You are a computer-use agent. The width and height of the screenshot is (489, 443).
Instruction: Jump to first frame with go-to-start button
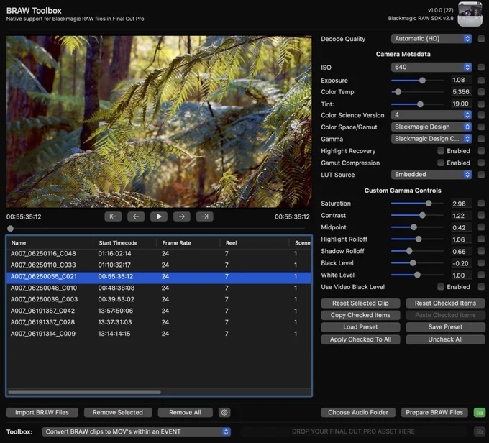coord(113,216)
